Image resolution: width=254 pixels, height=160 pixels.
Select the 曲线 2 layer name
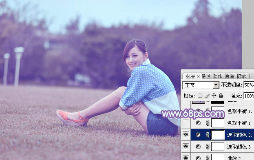(234, 158)
